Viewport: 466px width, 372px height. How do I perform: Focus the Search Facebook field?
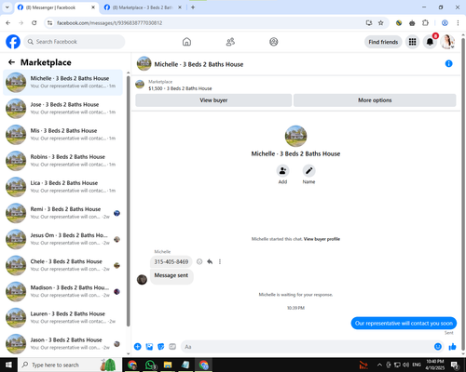point(75,42)
